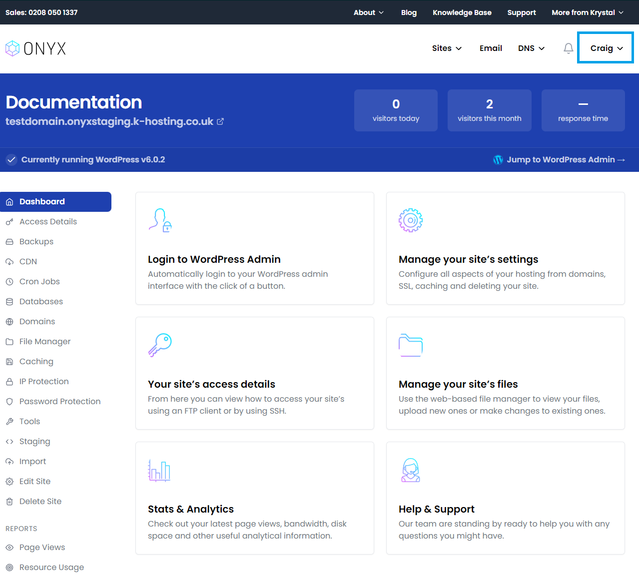Image resolution: width=639 pixels, height=585 pixels.
Task: Click the sales number 0208 050 1337
Action: 53,12
